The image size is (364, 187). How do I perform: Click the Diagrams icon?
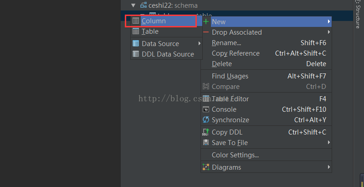click(x=206, y=167)
